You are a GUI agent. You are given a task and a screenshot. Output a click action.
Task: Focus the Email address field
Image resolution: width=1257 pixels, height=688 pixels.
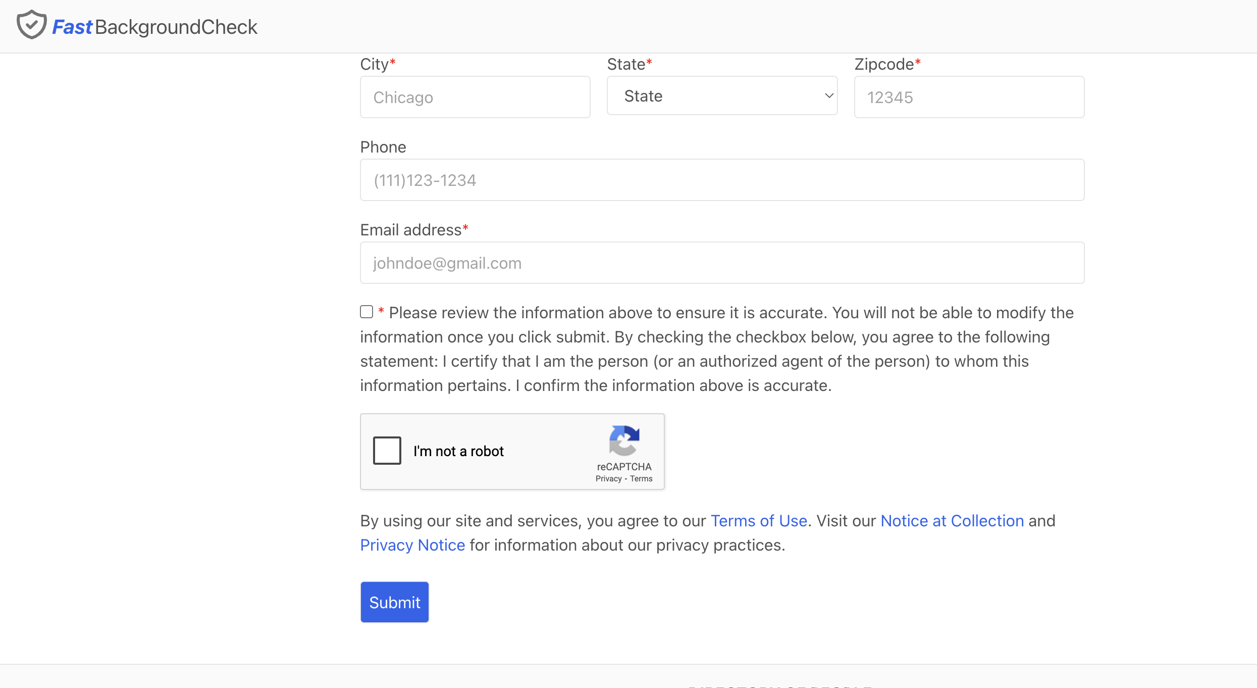(722, 263)
